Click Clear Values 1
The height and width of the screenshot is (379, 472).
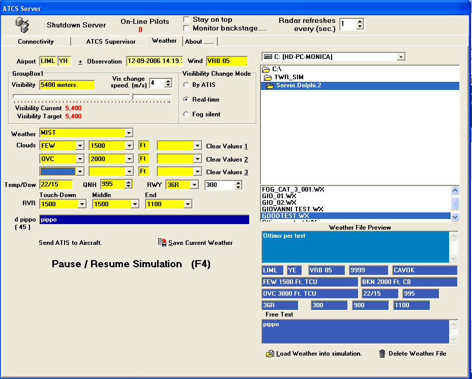[x=227, y=146]
